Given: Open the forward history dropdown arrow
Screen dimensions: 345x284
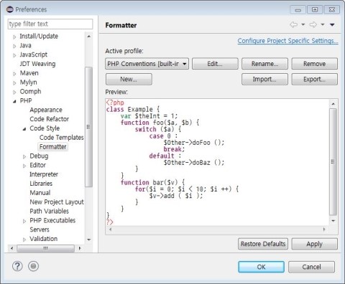Looking at the screenshot, I should [x=323, y=24].
